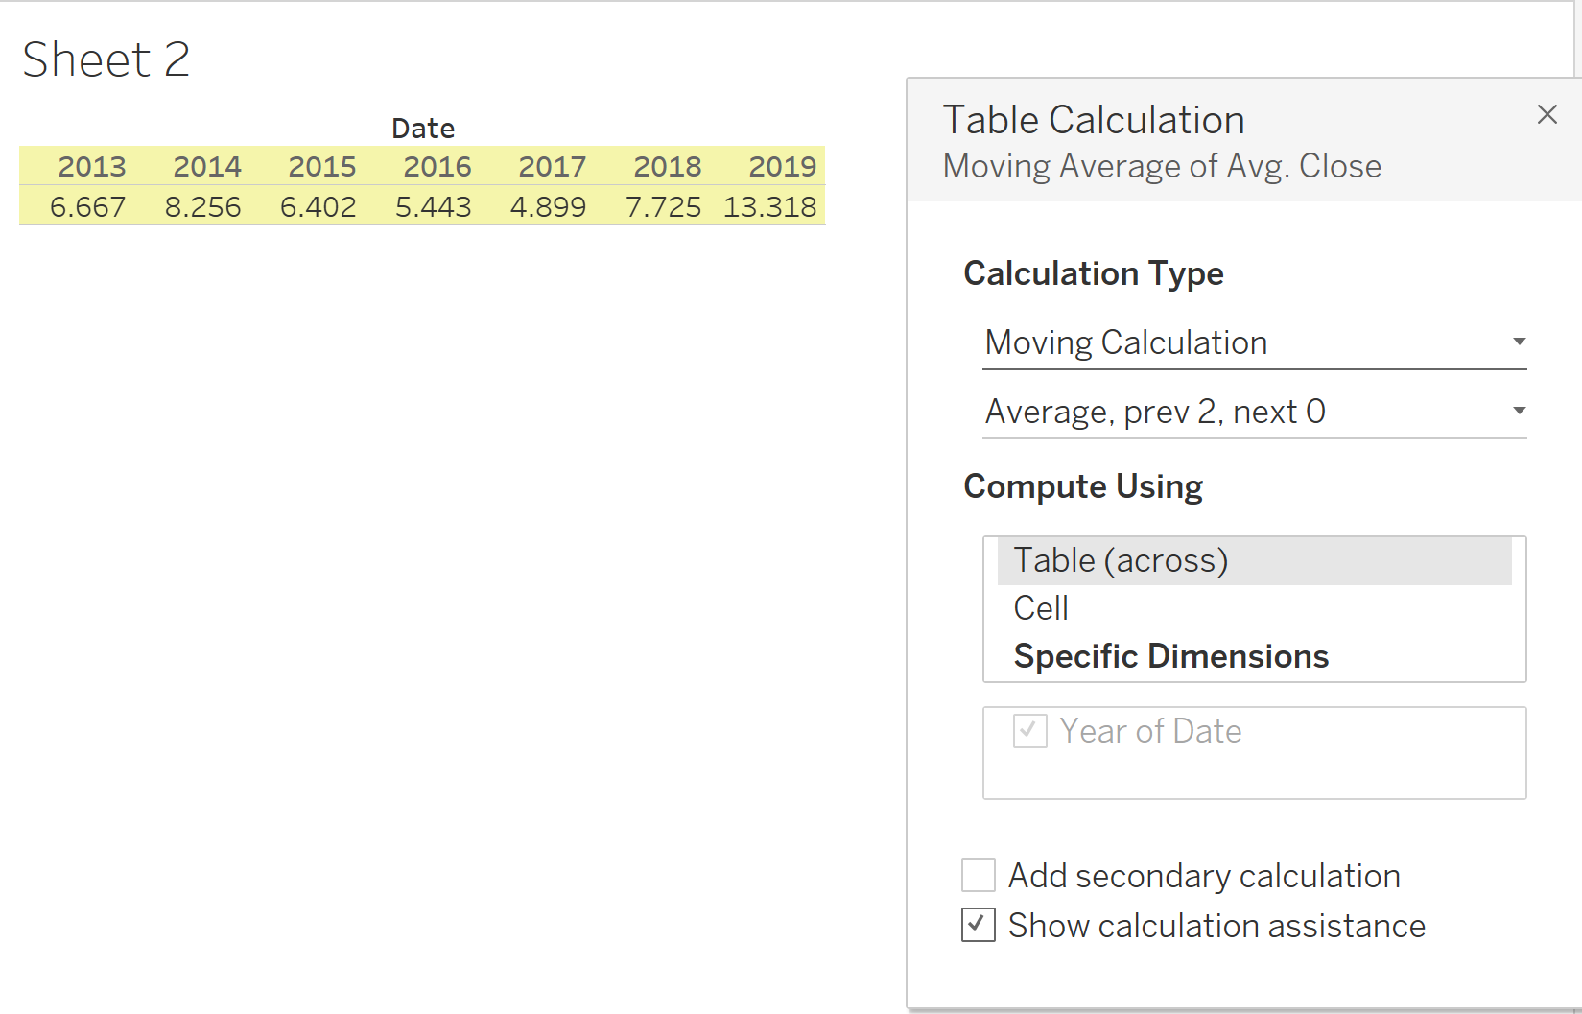Image resolution: width=1582 pixels, height=1014 pixels.
Task: Close the Table Calculation dialog
Action: pos(1547,115)
